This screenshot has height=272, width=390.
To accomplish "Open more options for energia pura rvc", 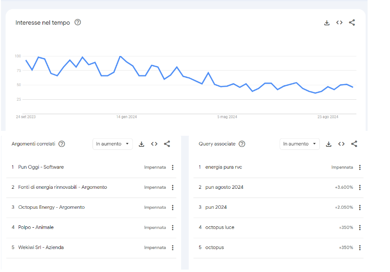I will point(360,167).
